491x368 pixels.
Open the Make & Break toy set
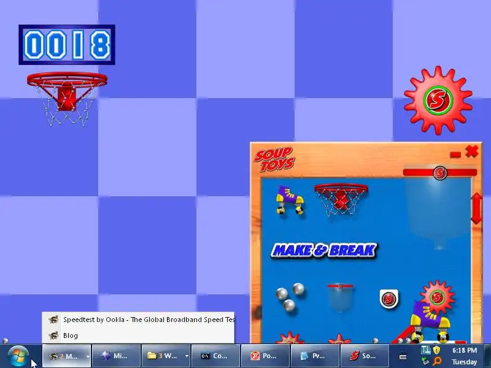(324, 250)
